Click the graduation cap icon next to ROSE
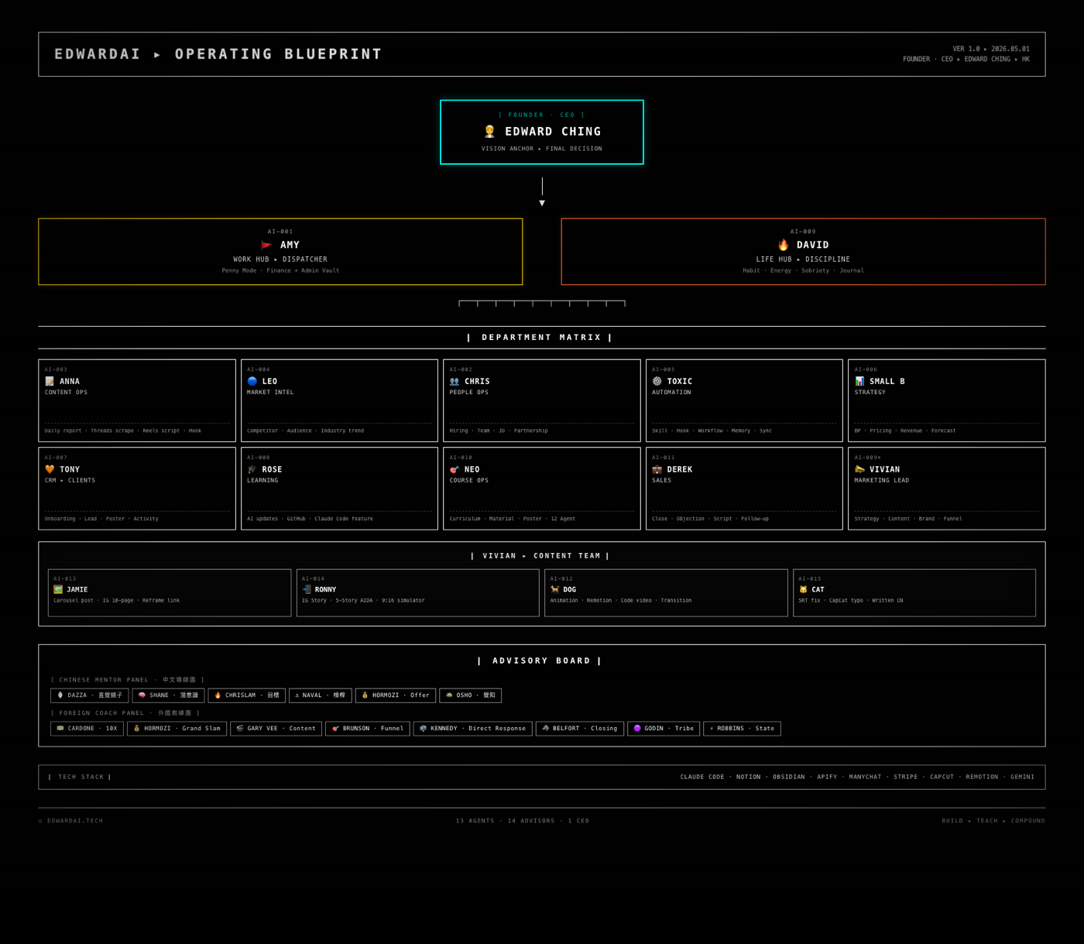This screenshot has width=1084, height=944. (x=252, y=469)
